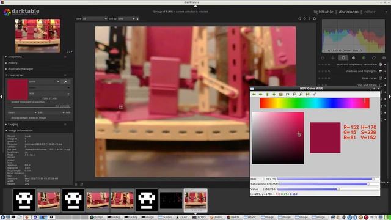Viewport: 391px width, 220px height.
Task: Click the home/image icon in HSV toolbar
Action: 281,94
